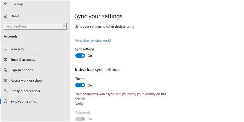Select Sync your settings in sidebar
Image resolution: width=244 pixels, height=122 pixels.
pyautogui.click(x=23, y=101)
